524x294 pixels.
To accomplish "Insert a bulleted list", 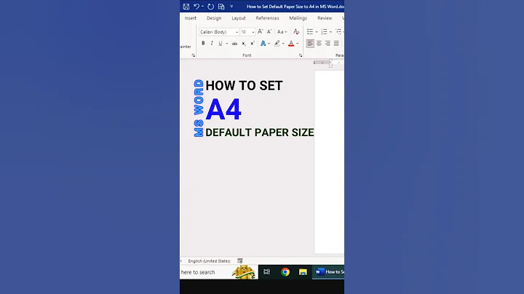I will click(x=310, y=32).
